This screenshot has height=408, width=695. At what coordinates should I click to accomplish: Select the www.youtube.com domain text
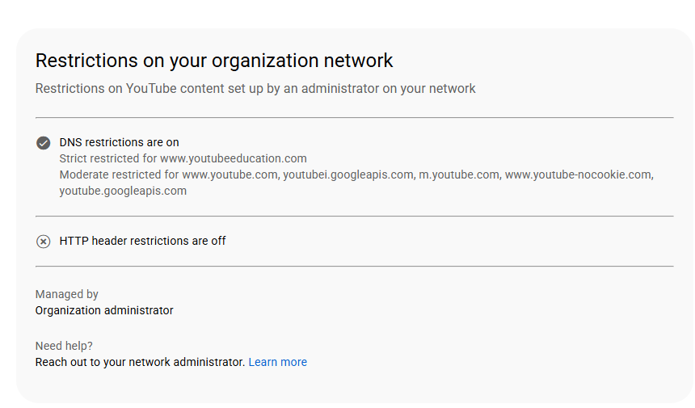pyautogui.click(x=230, y=175)
